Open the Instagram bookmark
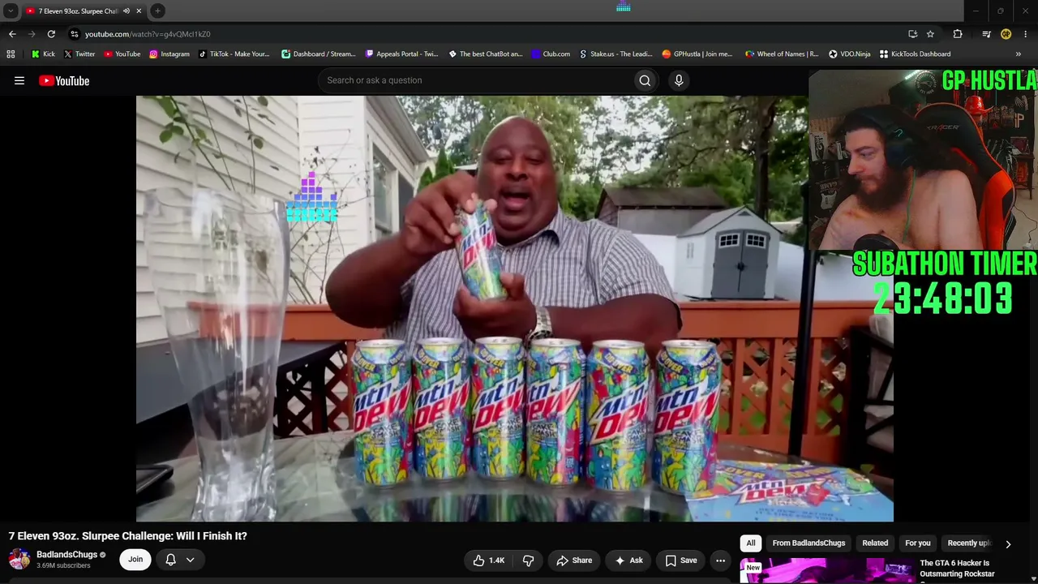Viewport: 1038px width, 584px height. (169, 54)
